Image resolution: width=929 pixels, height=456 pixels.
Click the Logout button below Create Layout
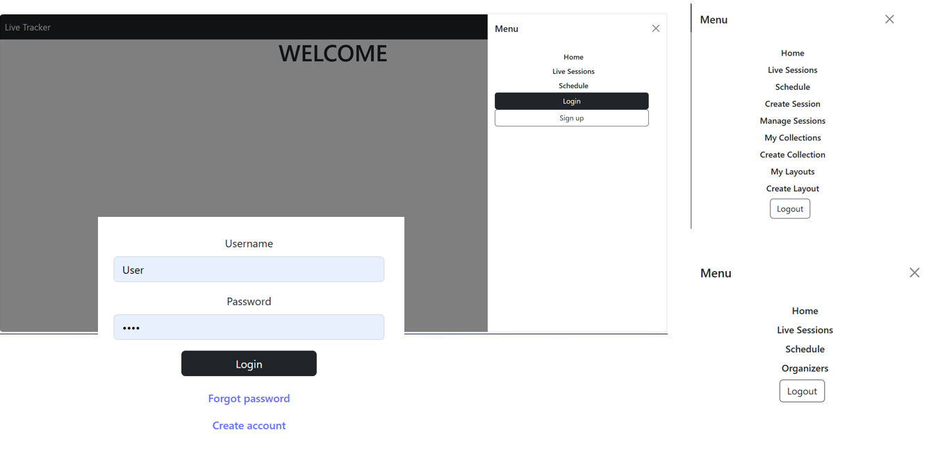789,209
